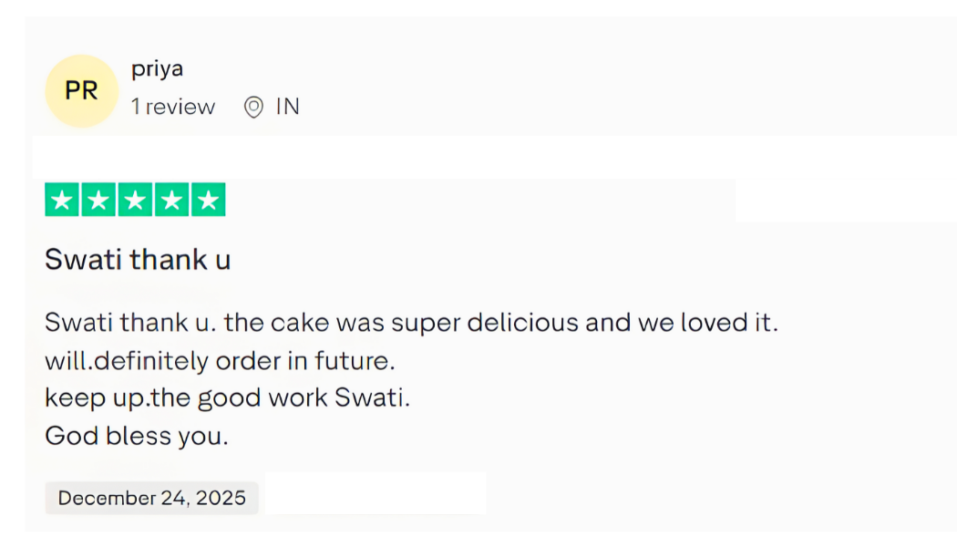Select the IN country code label

click(x=287, y=107)
